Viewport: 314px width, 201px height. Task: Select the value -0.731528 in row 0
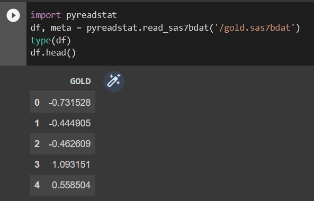(x=70, y=103)
